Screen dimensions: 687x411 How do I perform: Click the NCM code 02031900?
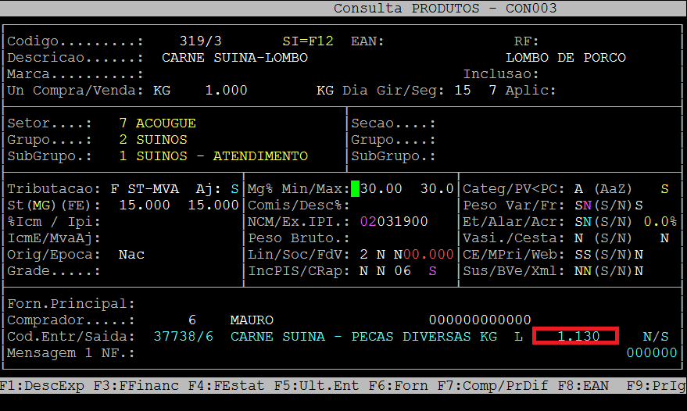394,221
